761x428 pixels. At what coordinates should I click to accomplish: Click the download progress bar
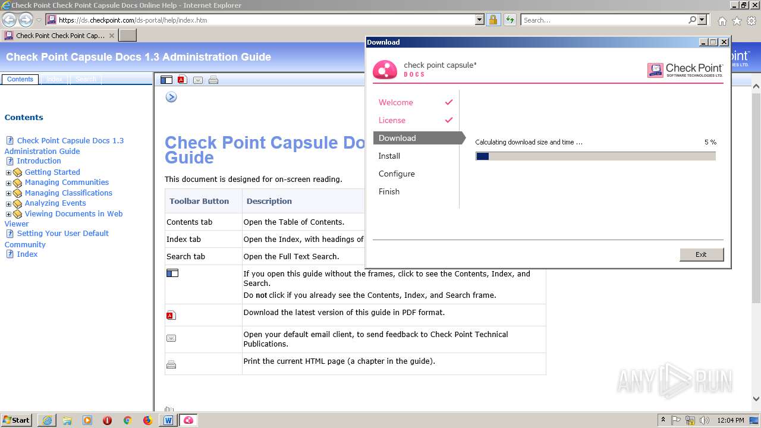click(x=596, y=156)
